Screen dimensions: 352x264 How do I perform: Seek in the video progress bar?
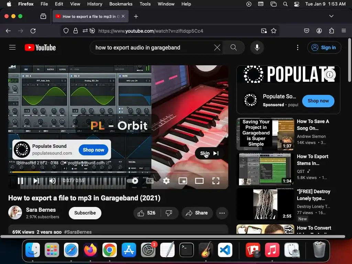pyautogui.click(x=118, y=172)
